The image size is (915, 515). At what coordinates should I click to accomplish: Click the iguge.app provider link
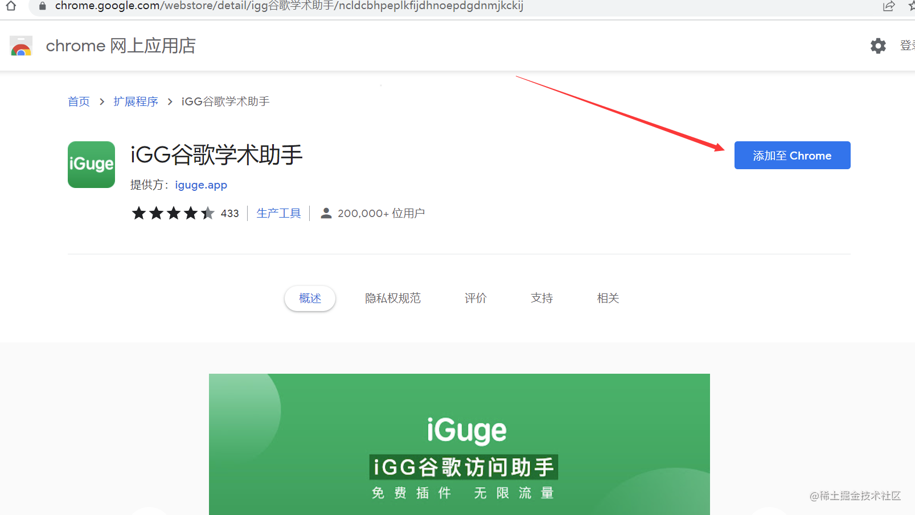click(x=201, y=185)
